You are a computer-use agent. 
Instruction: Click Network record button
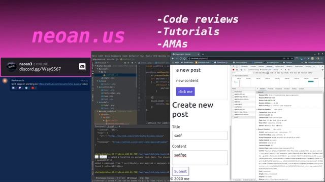[234, 70]
